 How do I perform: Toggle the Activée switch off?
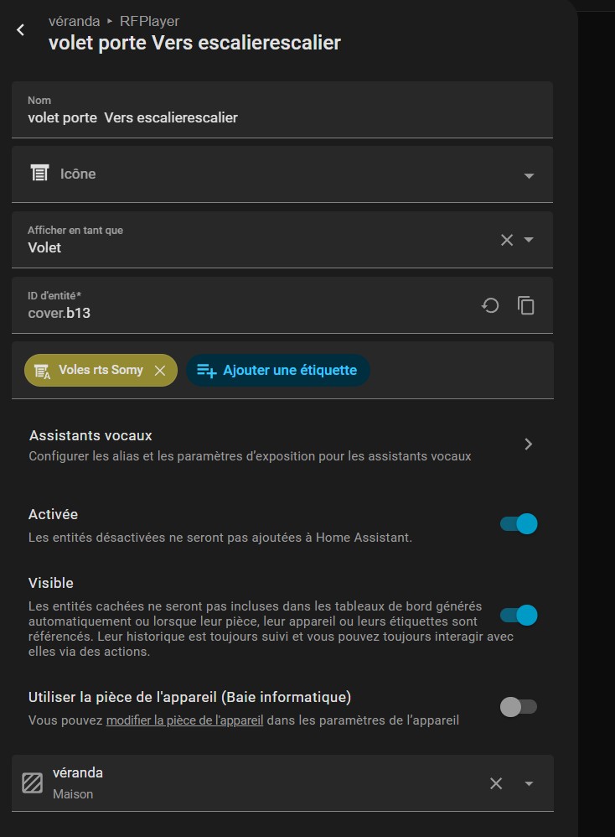tap(518, 524)
